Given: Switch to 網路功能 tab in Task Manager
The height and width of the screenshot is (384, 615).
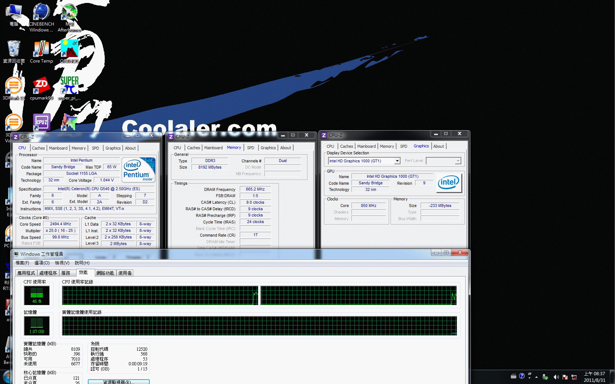Looking at the screenshot, I should click(x=105, y=273).
